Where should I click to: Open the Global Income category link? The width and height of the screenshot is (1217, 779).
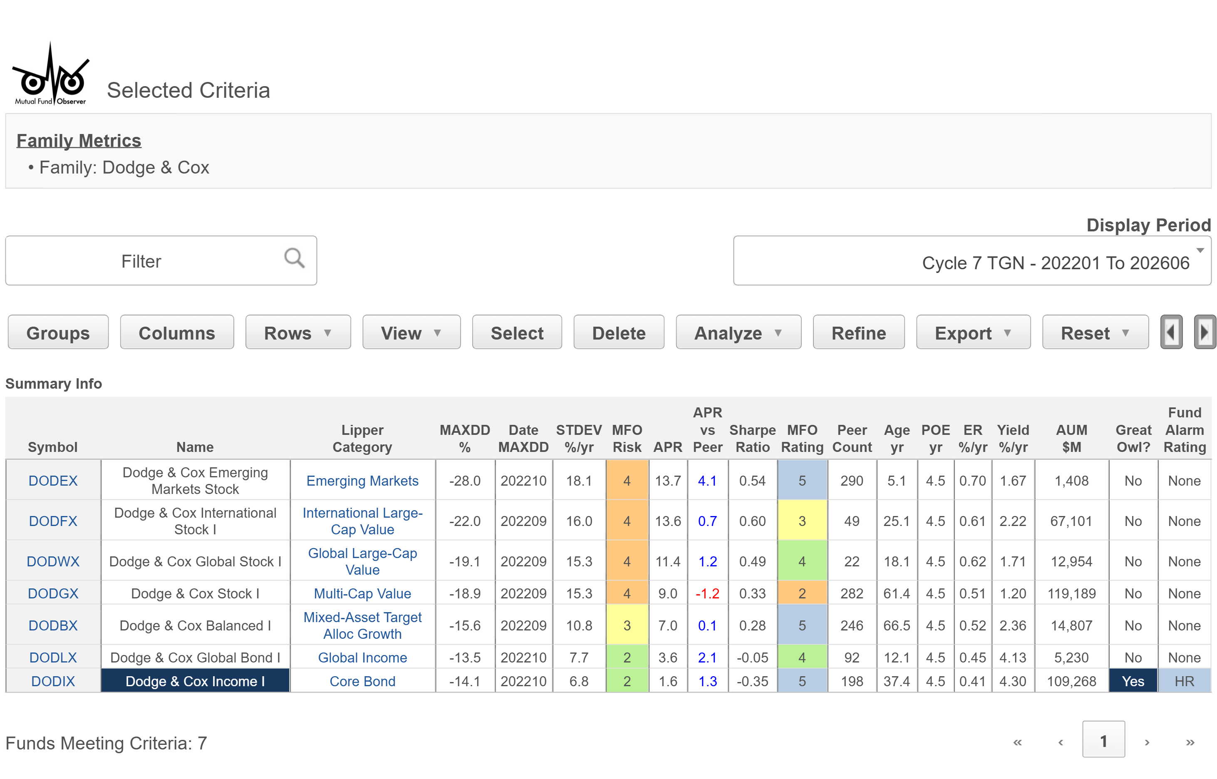tap(362, 657)
